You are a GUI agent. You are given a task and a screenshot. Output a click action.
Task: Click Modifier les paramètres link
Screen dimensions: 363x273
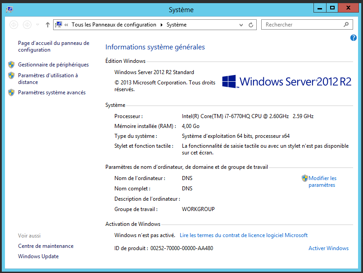(x=322, y=181)
